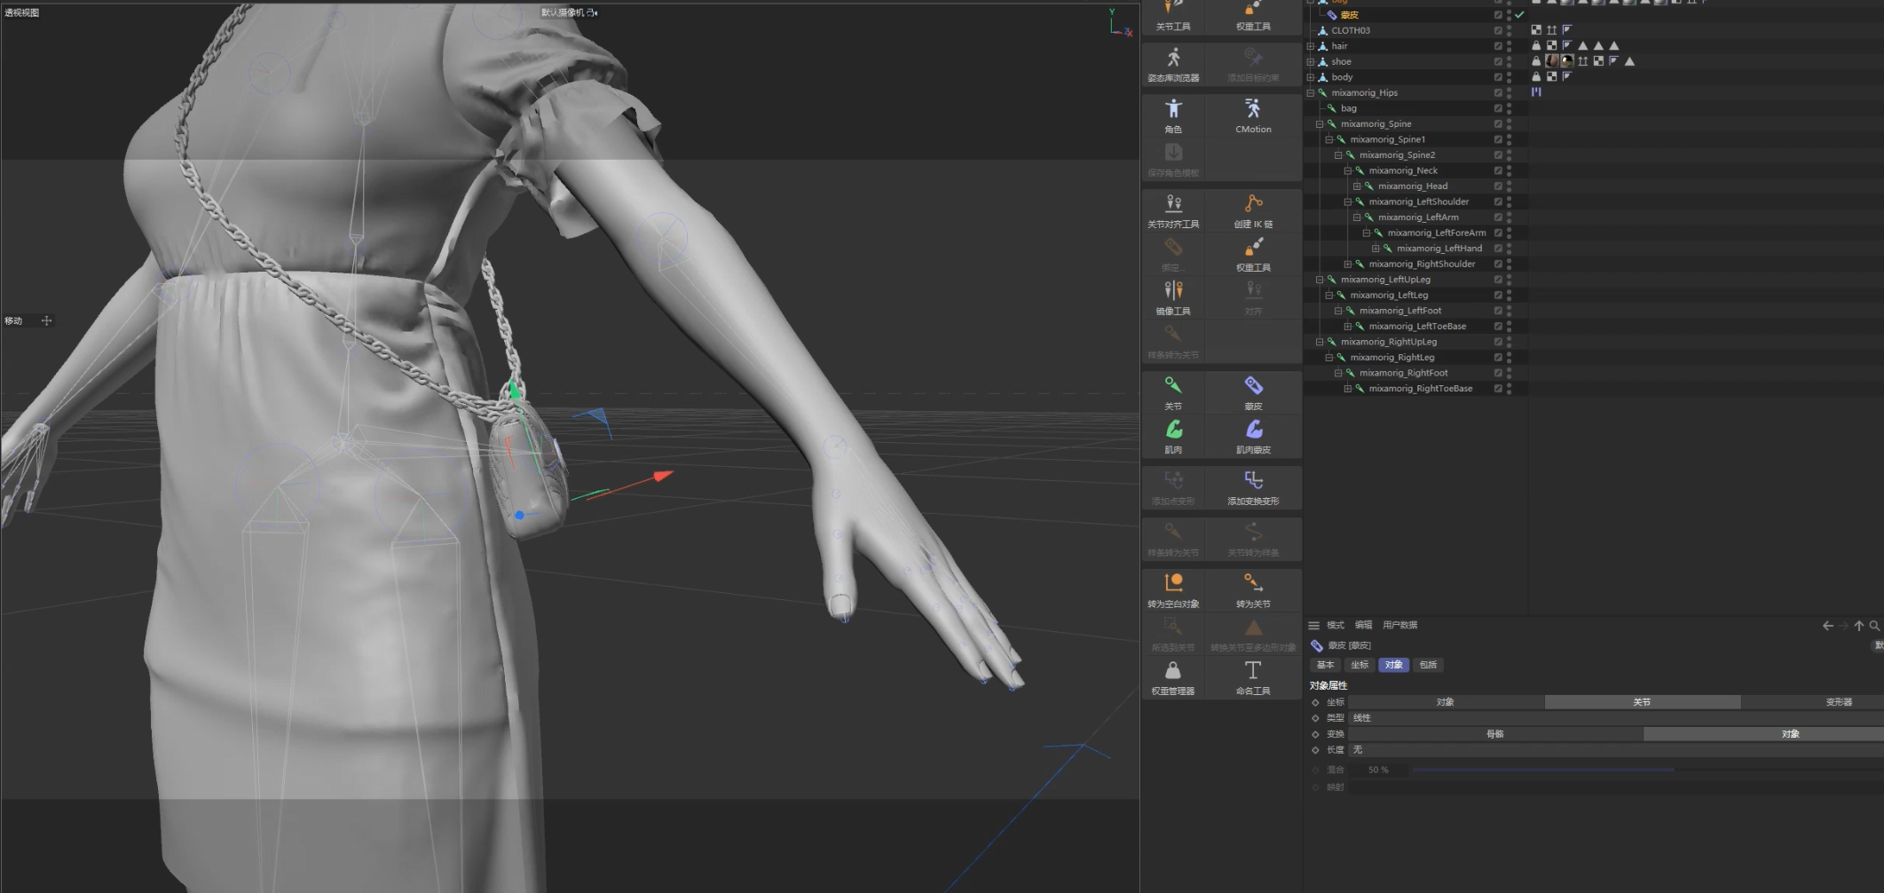This screenshot has width=1884, height=893.
Task: Expand the shoe object in the tree
Action: point(1310,61)
